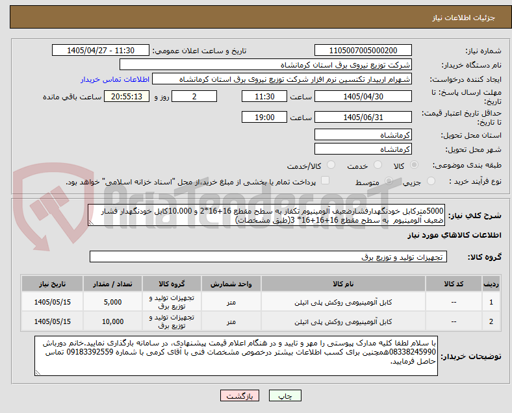The height and width of the screenshot is (413, 512).
Task: Click the goods group field تجهیزات تولید و توزیع برق
Action: [268, 257]
